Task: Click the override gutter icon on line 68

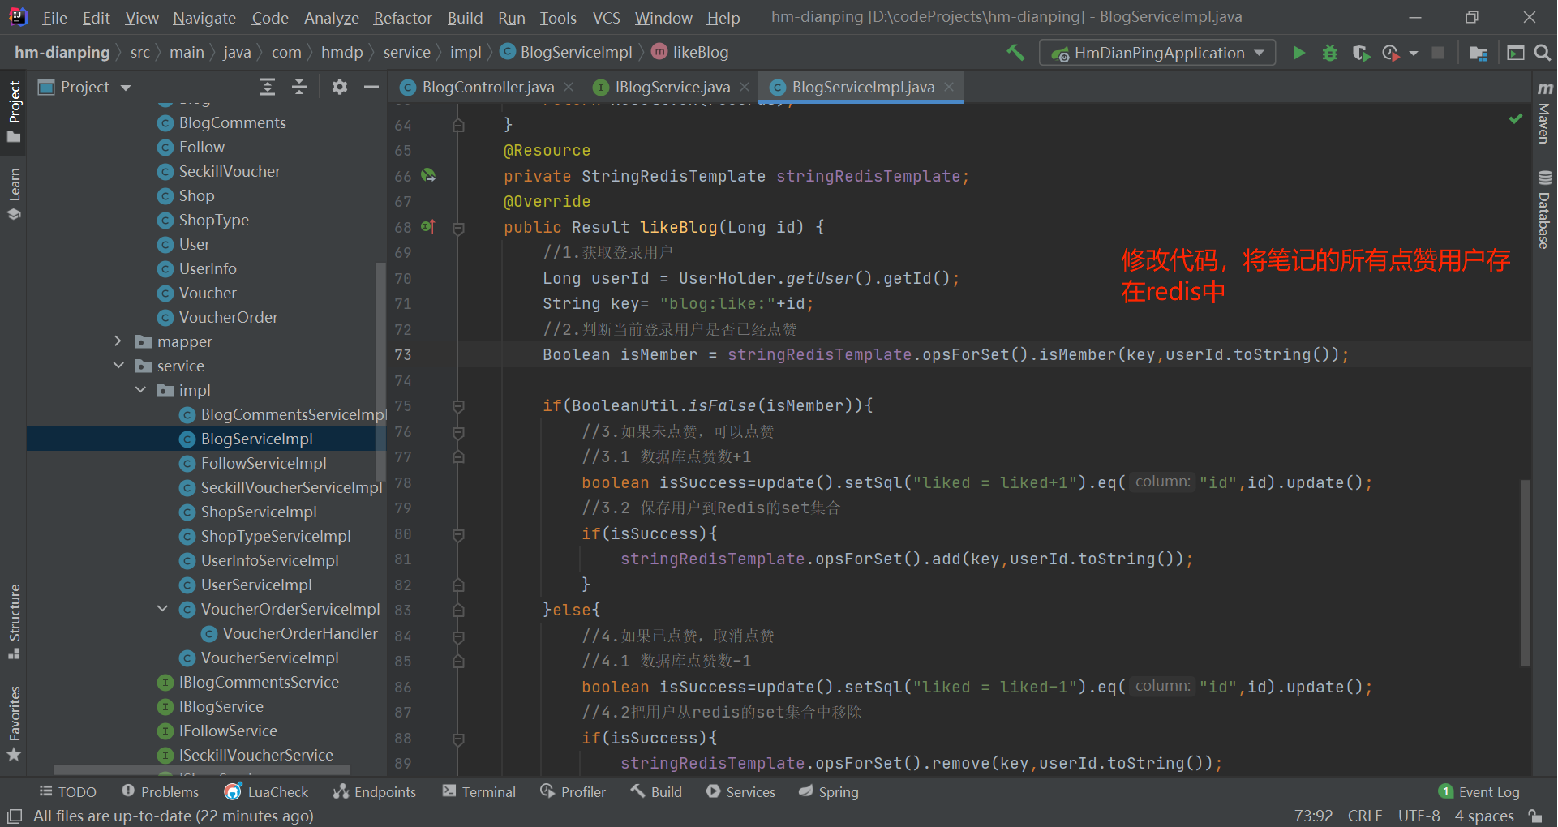Action: click(428, 226)
